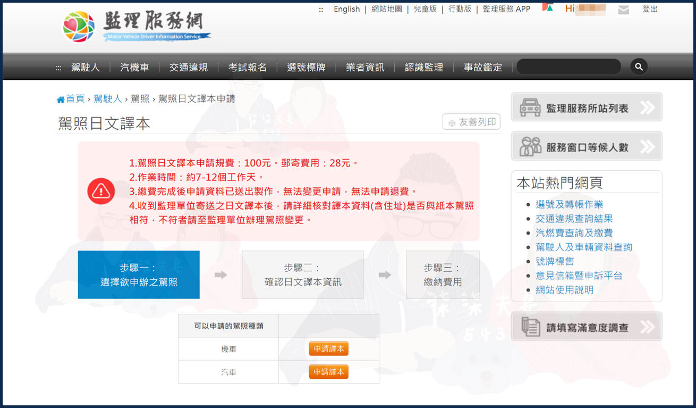Open the 駕駛人 navigation menu

tap(86, 68)
